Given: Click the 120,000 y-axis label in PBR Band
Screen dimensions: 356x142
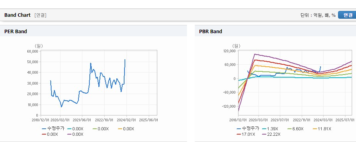Looking at the screenshot, I should tap(230, 51).
